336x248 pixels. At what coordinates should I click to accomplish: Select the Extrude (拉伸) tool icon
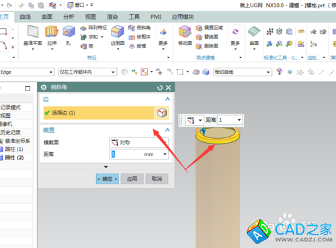(x=52, y=32)
